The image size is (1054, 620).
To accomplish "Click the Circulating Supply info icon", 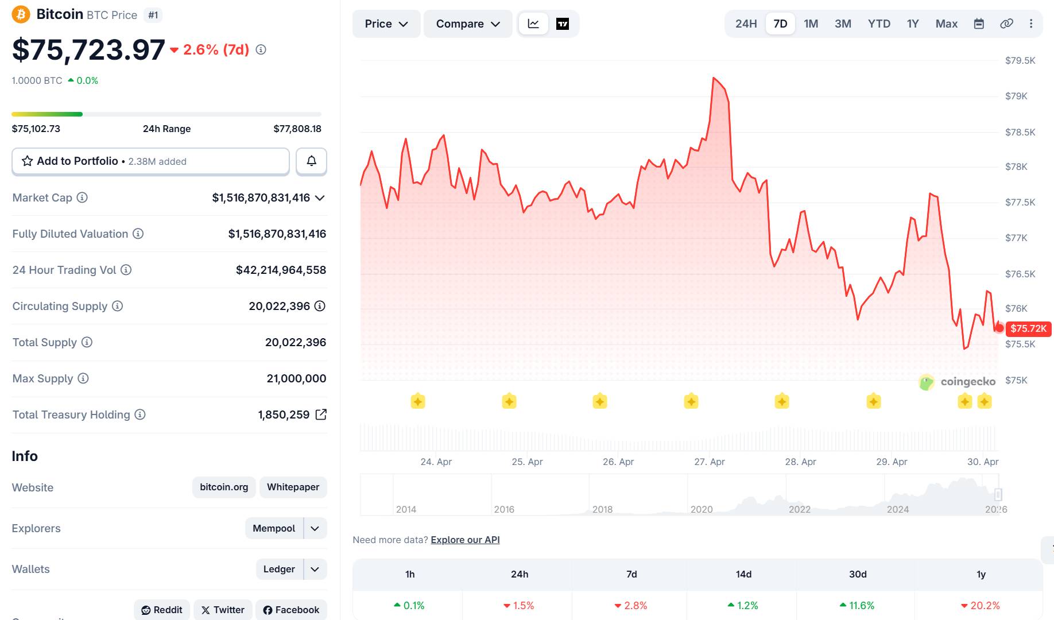I will (117, 306).
